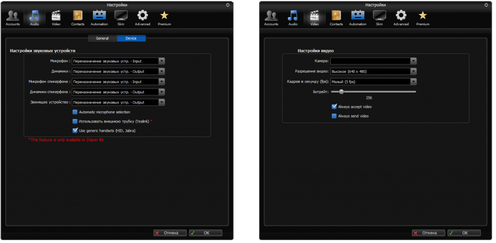496x243 pixels.
Task: Open Contacts section in left window
Action: [x=77, y=18]
